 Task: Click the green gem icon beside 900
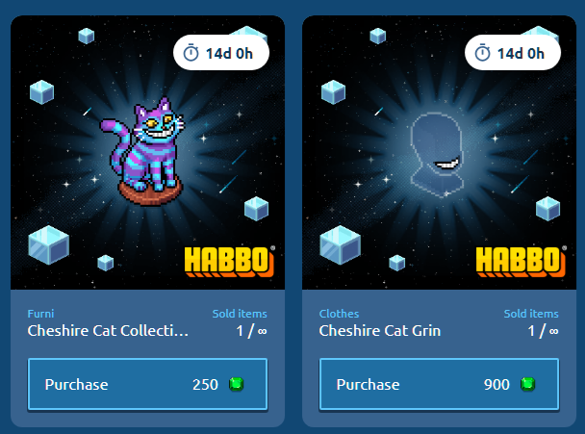coord(527,384)
